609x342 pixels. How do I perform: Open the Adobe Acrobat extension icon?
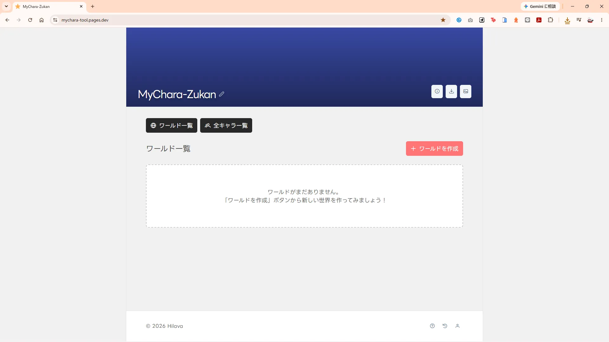tap(539, 20)
